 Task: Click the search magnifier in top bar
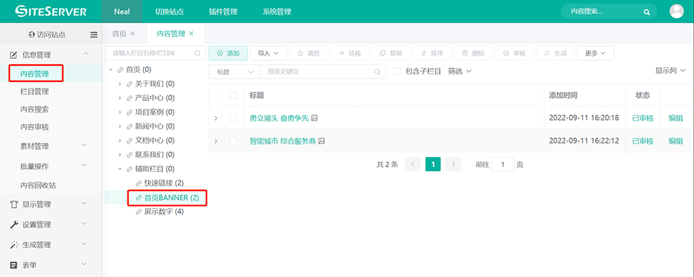(x=647, y=12)
